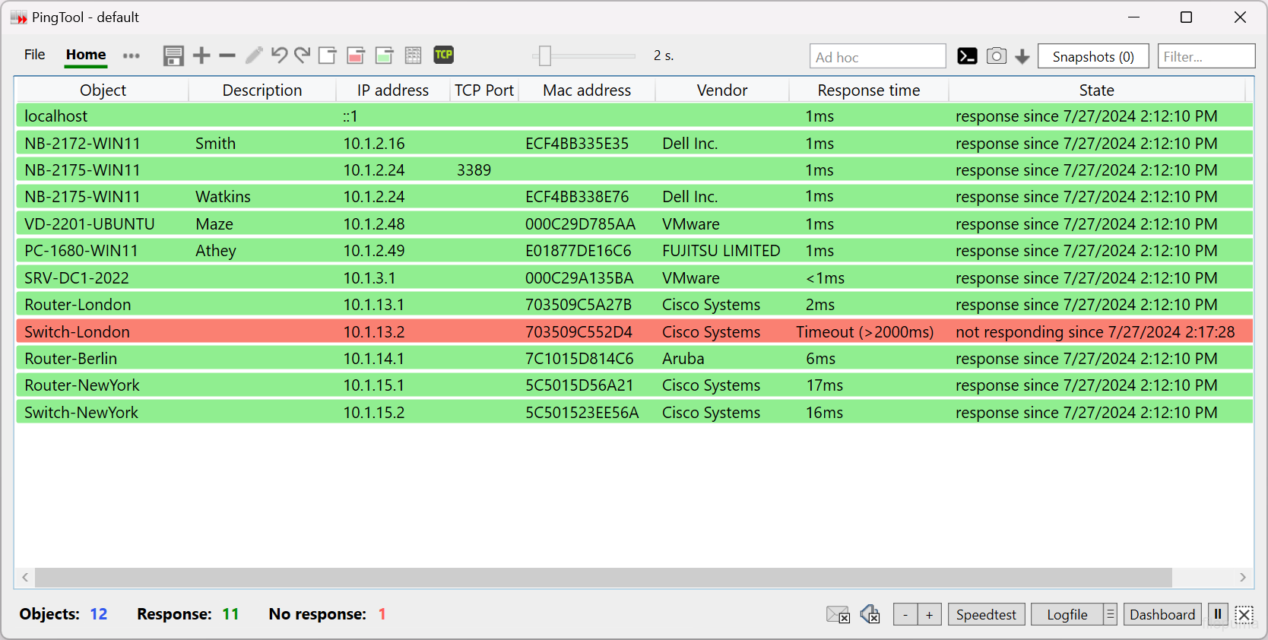Screen dimensions: 1268x640
Task: Click the green TCP toolbar icon
Action: point(443,55)
